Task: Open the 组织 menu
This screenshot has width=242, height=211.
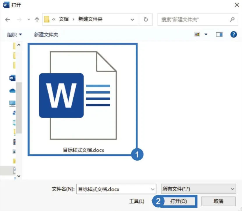Action: pyautogui.click(x=14, y=34)
